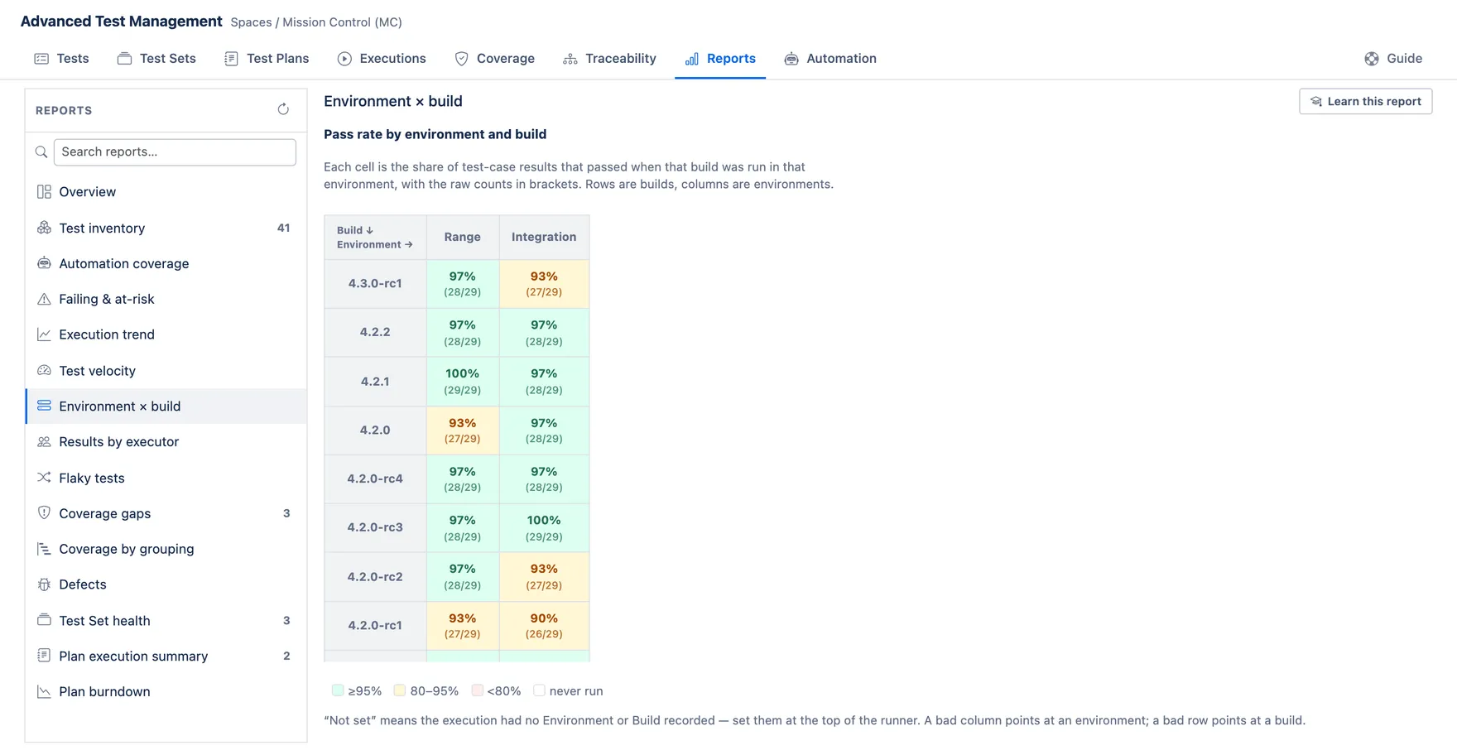The width and height of the screenshot is (1457, 755).
Task: Open the Executions tab
Action: pos(382,59)
